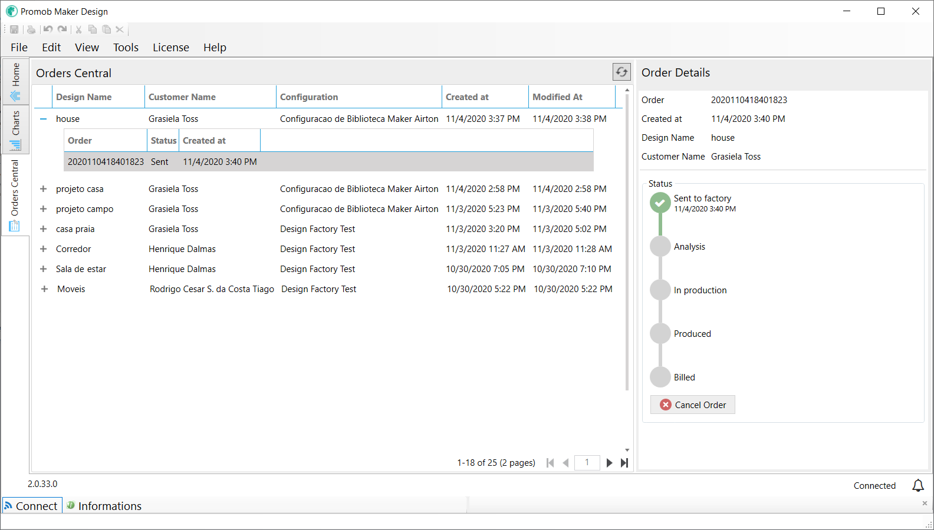
Task: Click Rodrigo Cesar S. da Costa Tiago cell
Action: [212, 289]
